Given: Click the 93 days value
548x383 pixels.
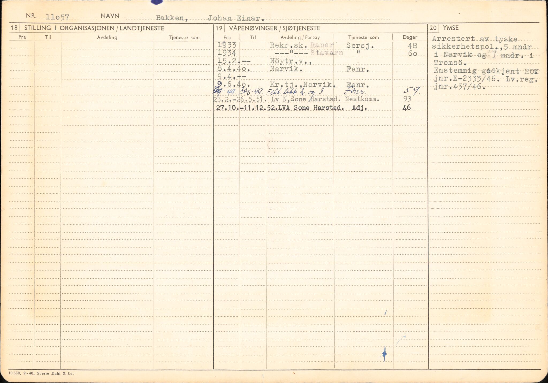Looking at the screenshot, I should click(407, 99).
